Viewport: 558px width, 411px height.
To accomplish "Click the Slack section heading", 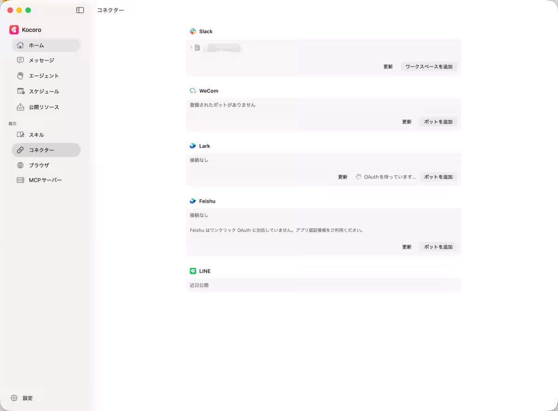I will coord(206,31).
